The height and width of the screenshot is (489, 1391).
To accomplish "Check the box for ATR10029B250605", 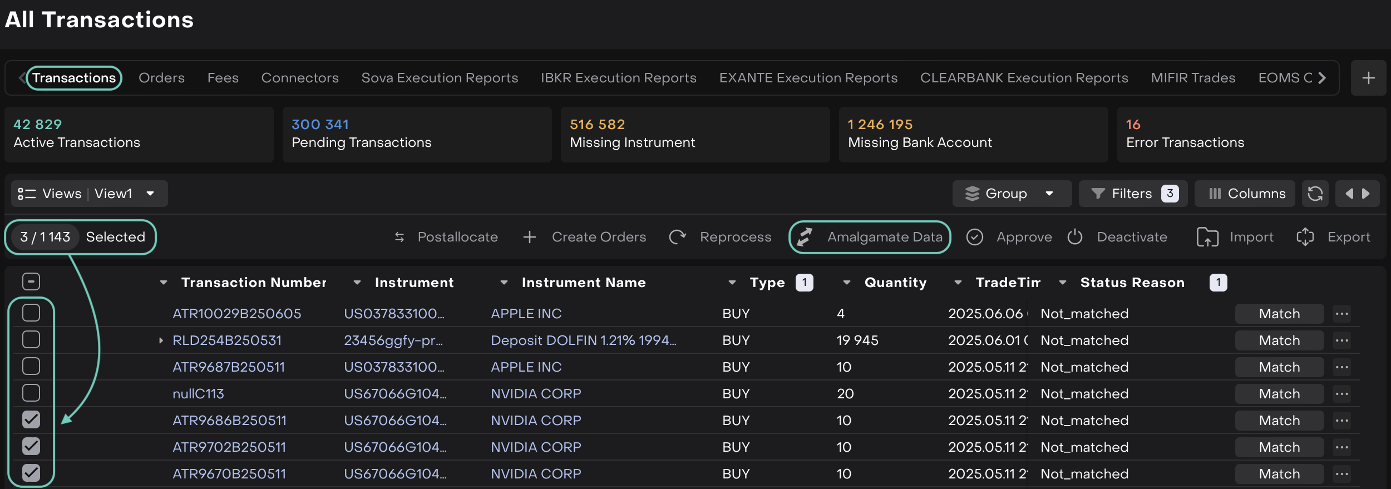I will click(x=31, y=313).
